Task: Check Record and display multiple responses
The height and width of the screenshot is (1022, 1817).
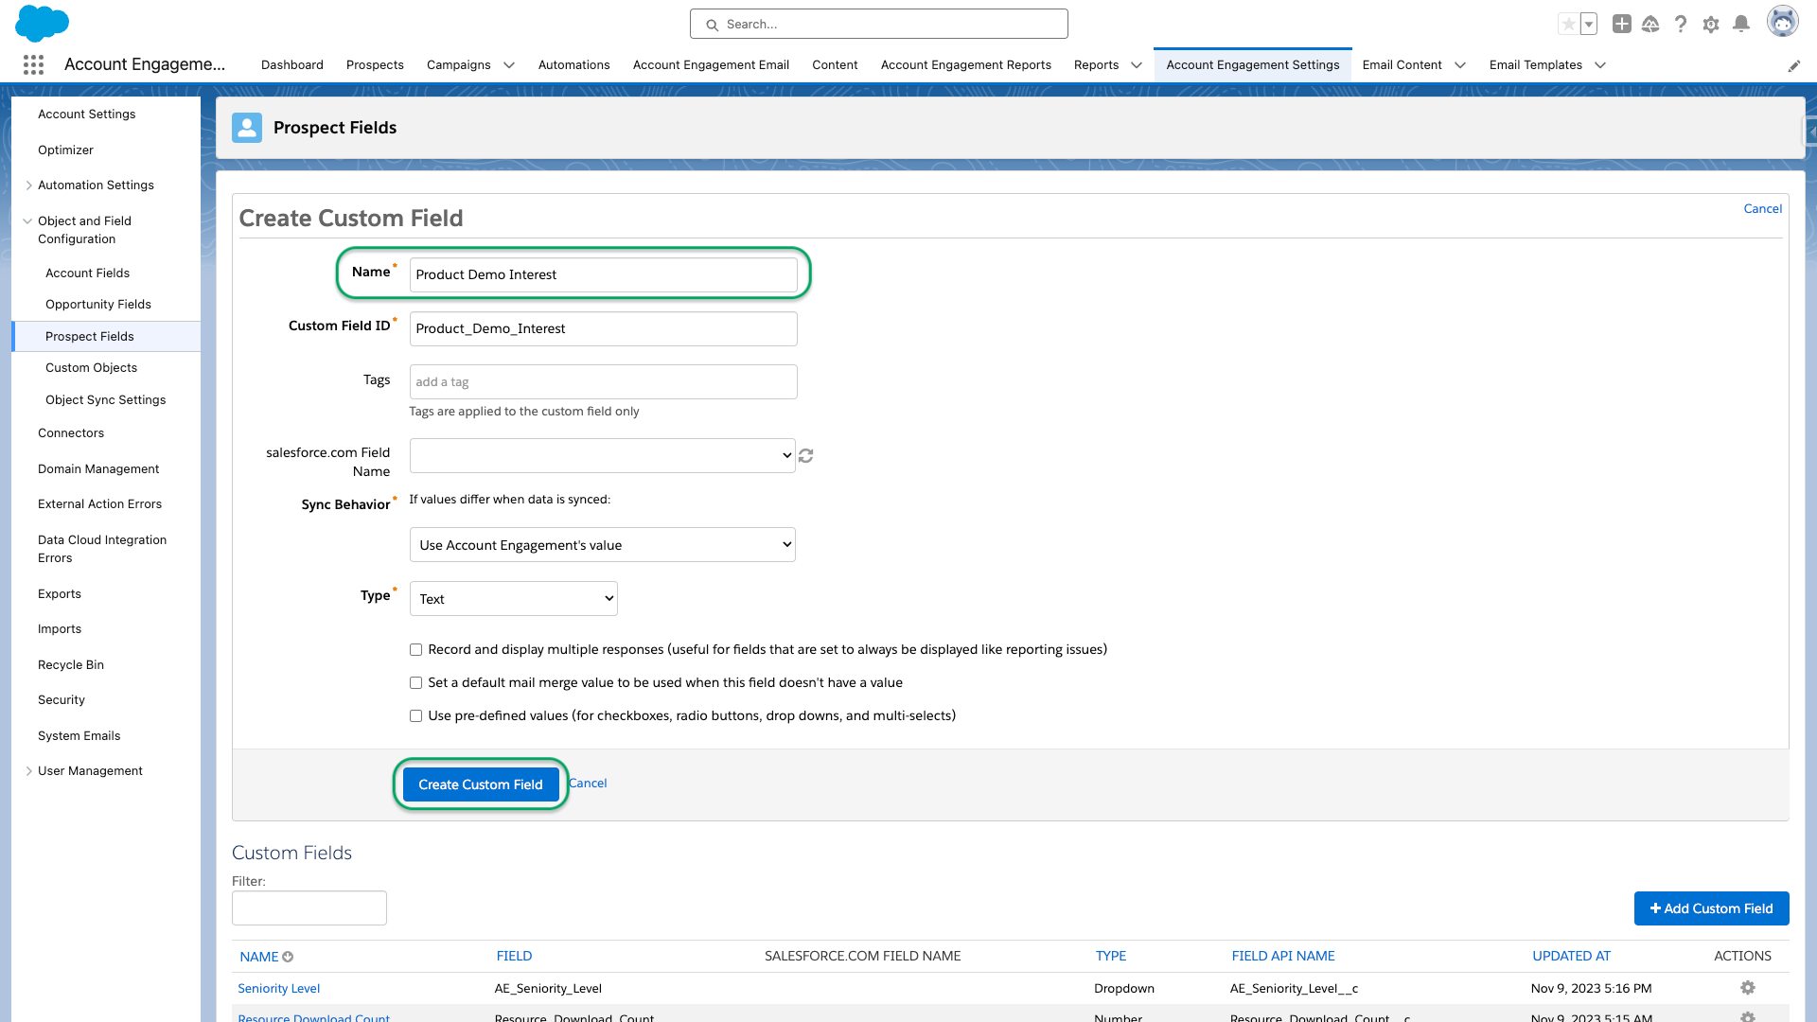Action: click(x=415, y=650)
